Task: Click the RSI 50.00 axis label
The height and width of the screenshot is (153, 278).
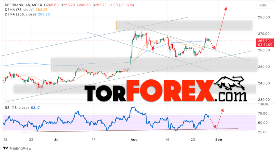Action: 263,123
